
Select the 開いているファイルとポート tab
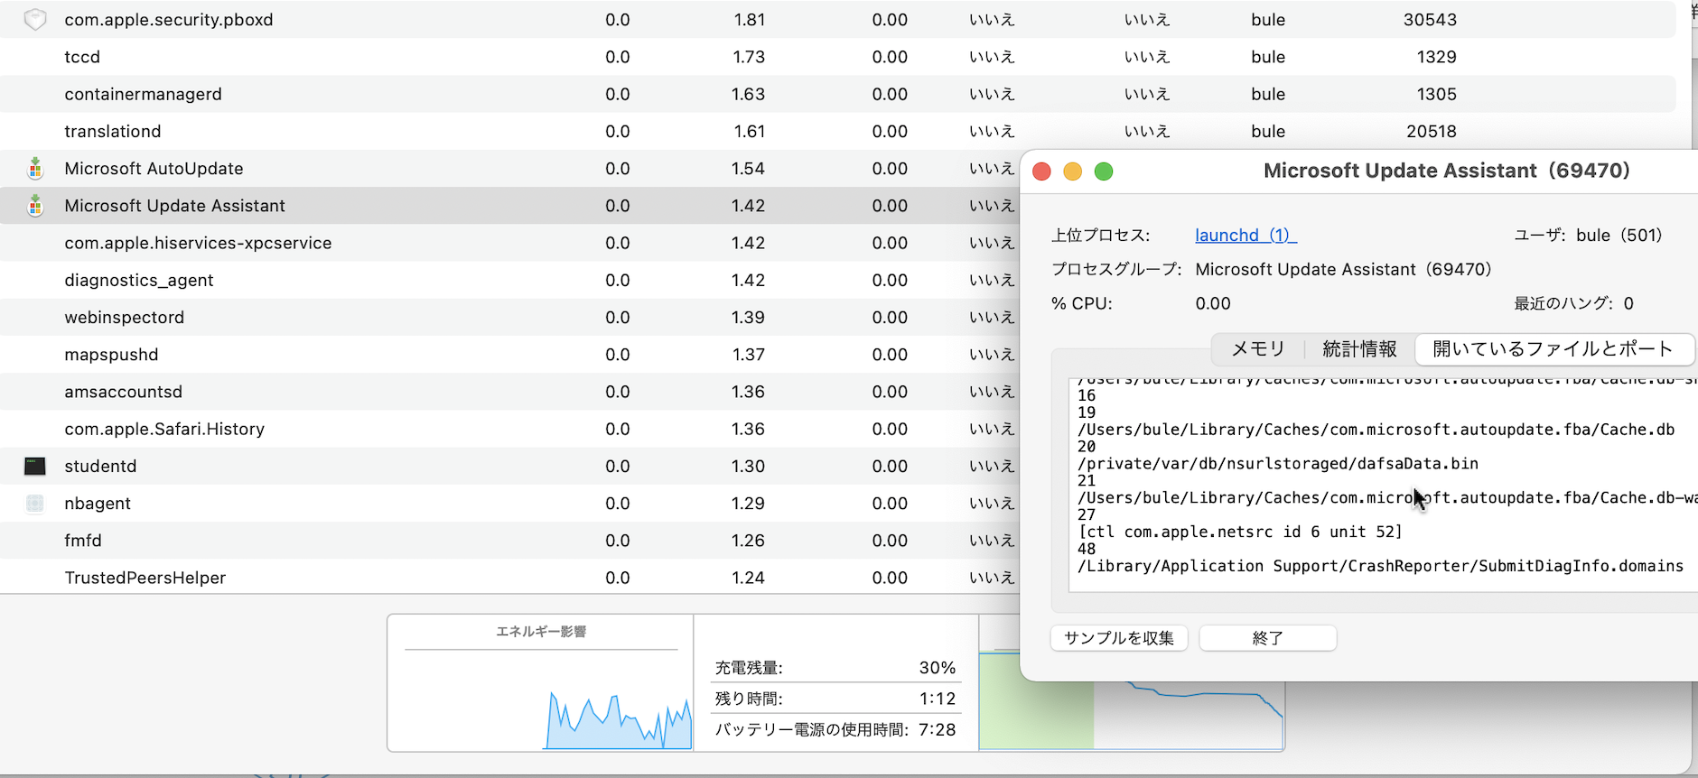click(x=1553, y=349)
